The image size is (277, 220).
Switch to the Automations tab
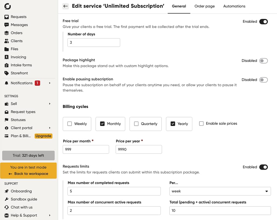234,6
